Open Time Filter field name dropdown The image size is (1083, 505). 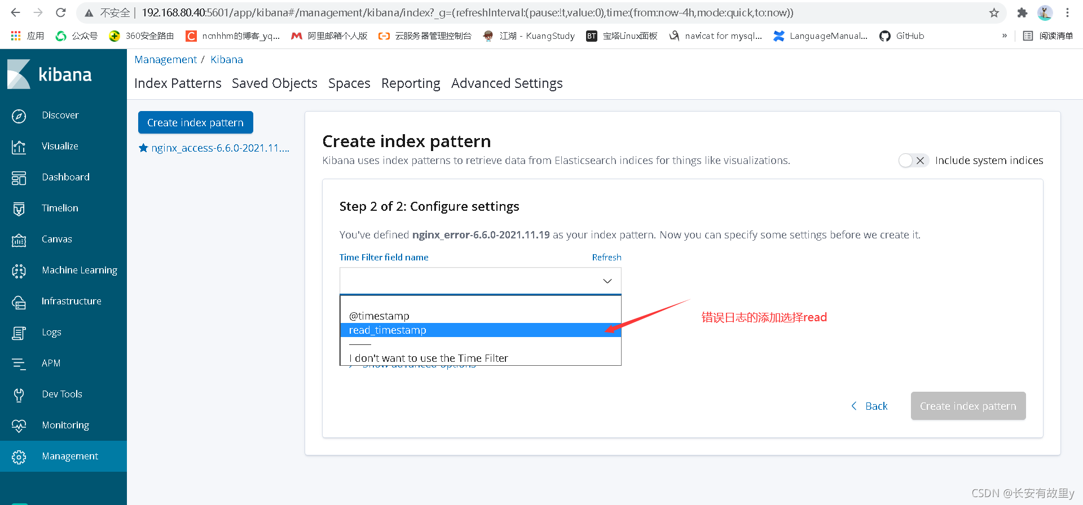pos(480,281)
